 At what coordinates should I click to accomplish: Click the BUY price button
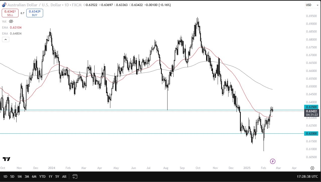pyautogui.click(x=35, y=13)
